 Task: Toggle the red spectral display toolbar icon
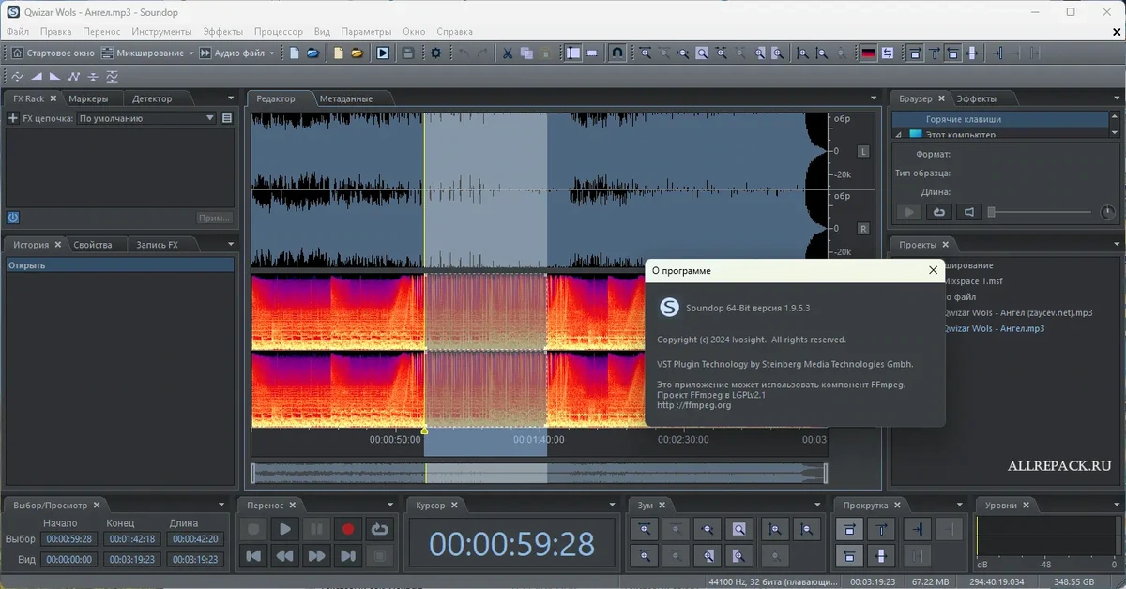point(868,53)
